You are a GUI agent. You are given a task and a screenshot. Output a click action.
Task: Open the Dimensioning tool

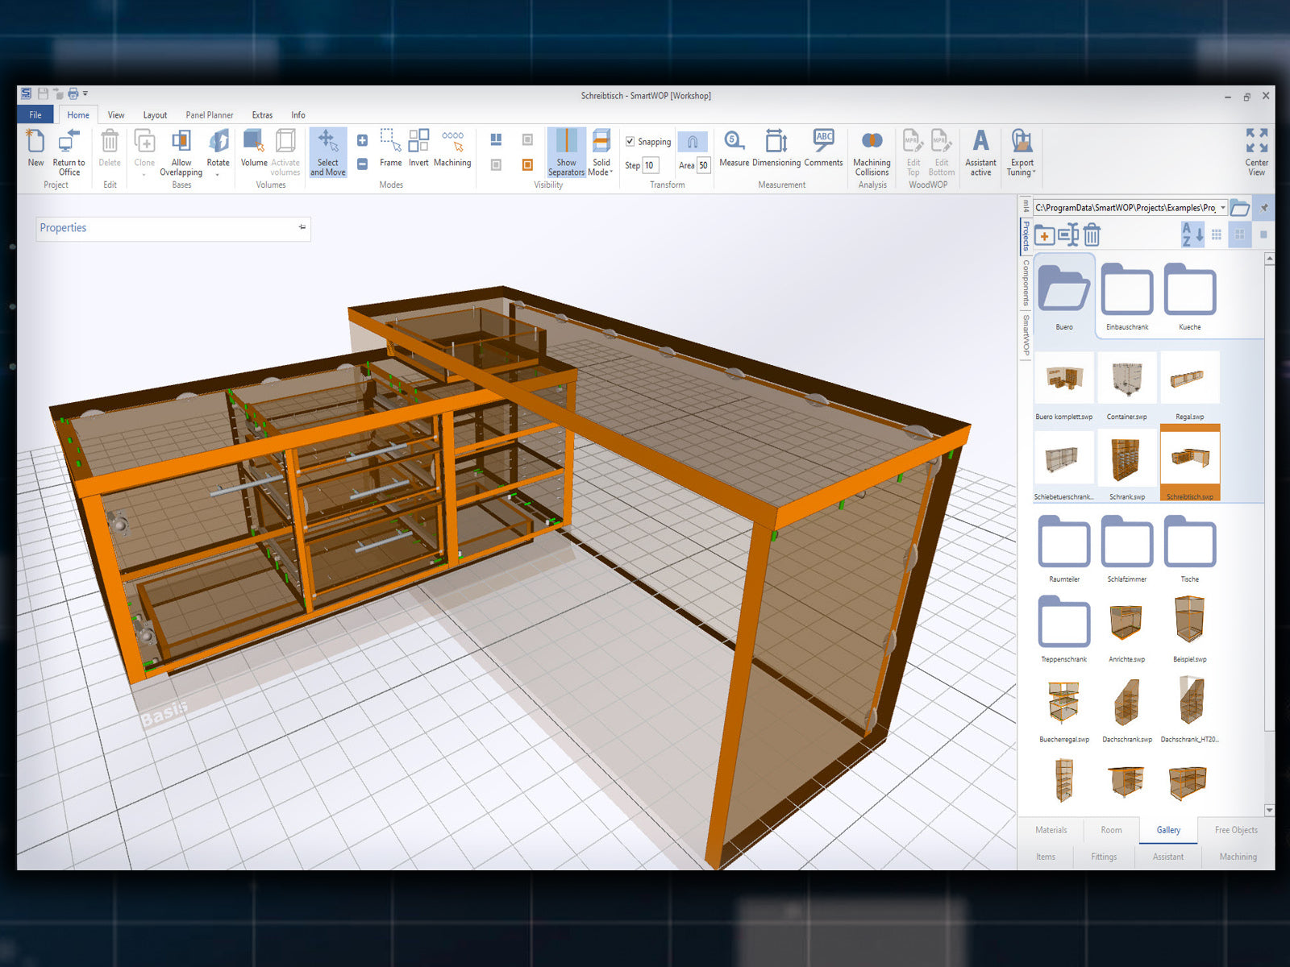[776, 149]
